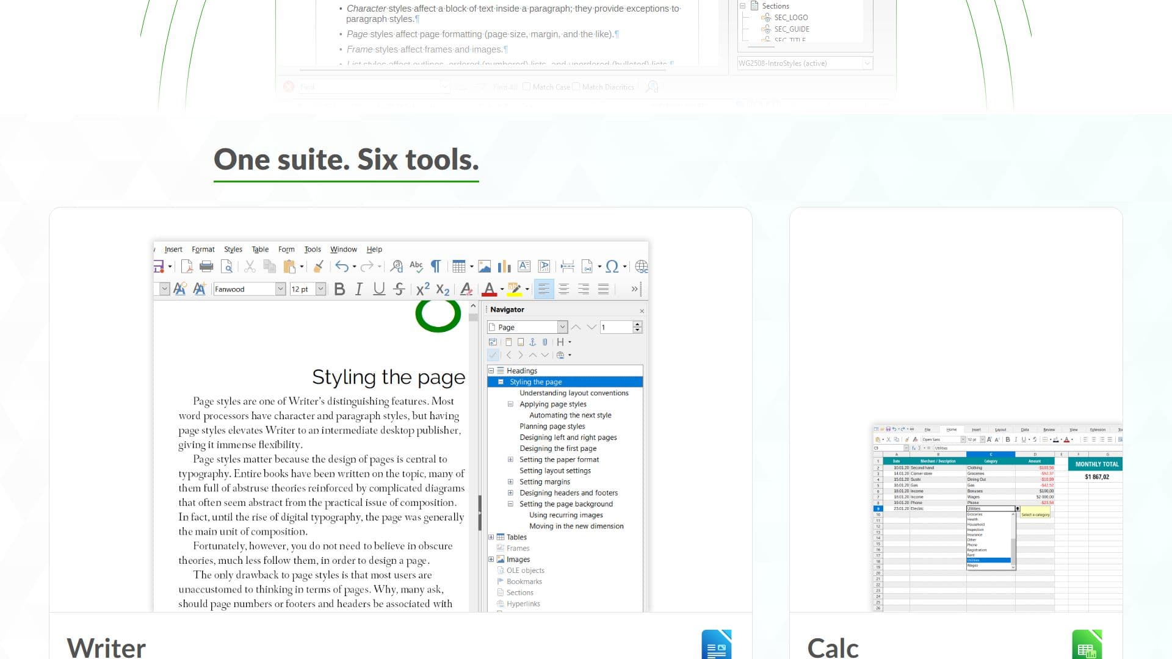Click the Insert Page Break icon
This screenshot has width=1172, height=659.
[567, 267]
